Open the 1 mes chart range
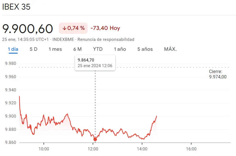This screenshot has width=236, height=156. (55, 49)
